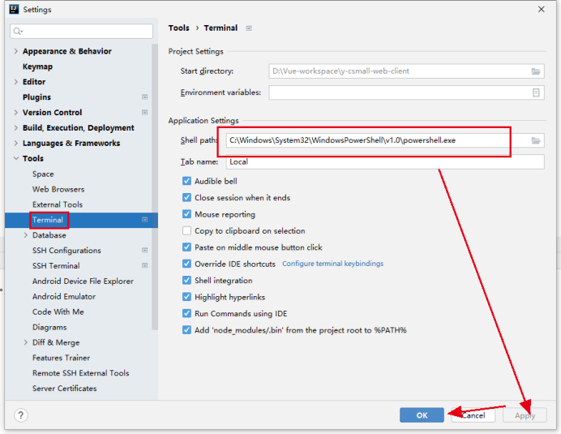Uncheck Add node_modules/.bin to %PATH%
The height and width of the screenshot is (434, 561).
(186, 330)
